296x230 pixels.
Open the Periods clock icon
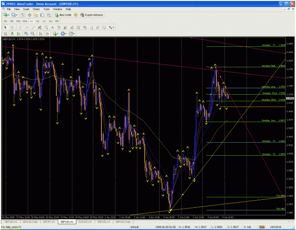(63, 34)
